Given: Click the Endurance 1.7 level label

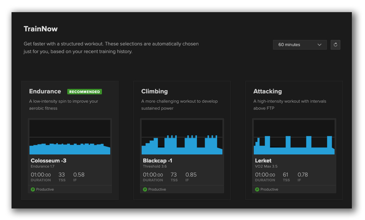Looking at the screenshot, I should point(42,166).
